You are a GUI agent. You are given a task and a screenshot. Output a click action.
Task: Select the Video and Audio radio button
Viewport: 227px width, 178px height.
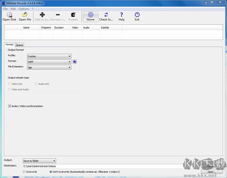click(x=9, y=90)
